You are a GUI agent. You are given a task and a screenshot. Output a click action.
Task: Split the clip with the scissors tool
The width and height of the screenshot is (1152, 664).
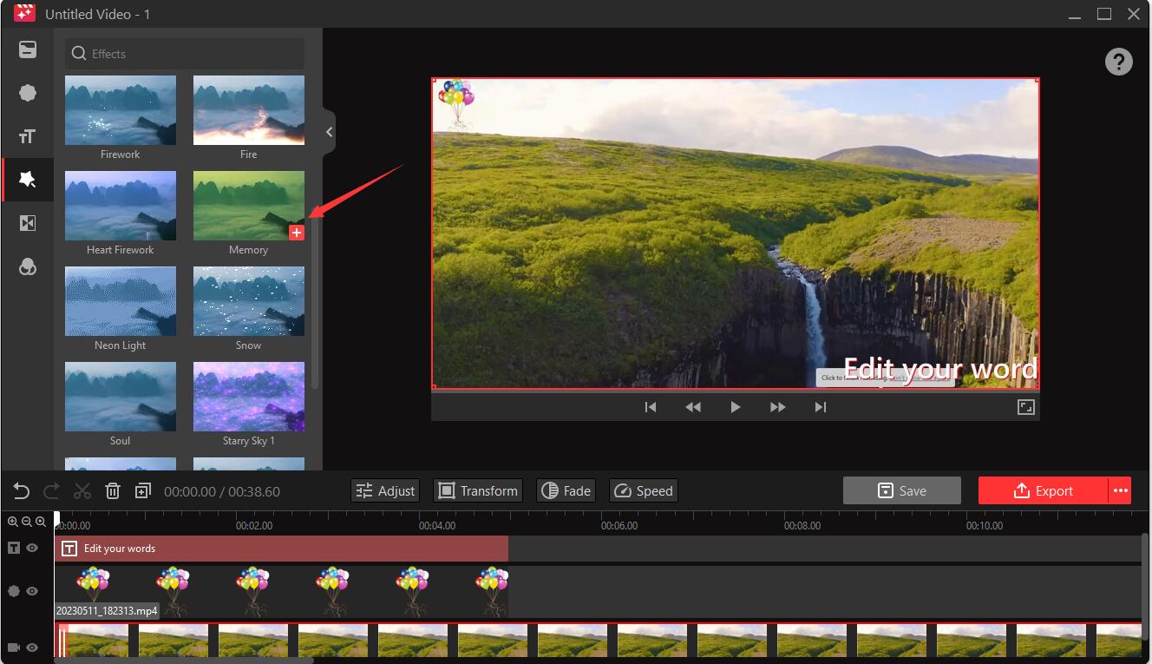point(82,490)
